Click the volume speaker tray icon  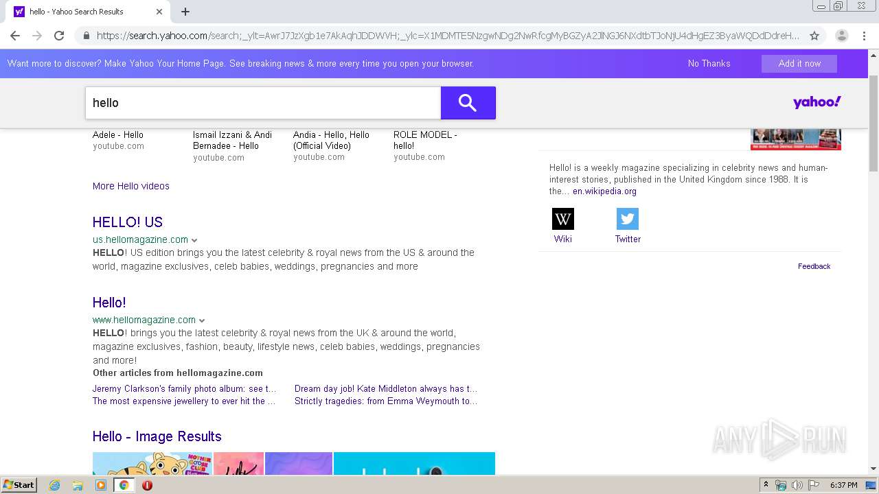click(797, 485)
